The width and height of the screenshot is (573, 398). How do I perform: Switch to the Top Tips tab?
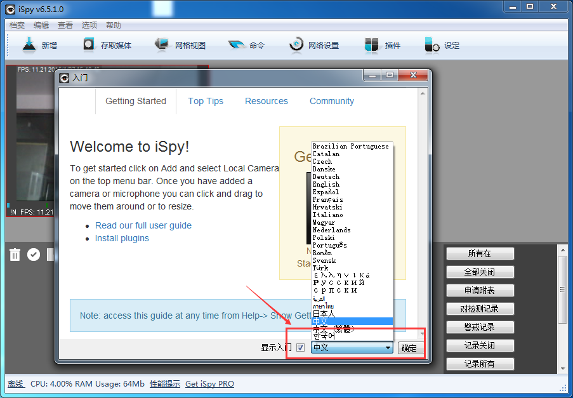point(206,101)
